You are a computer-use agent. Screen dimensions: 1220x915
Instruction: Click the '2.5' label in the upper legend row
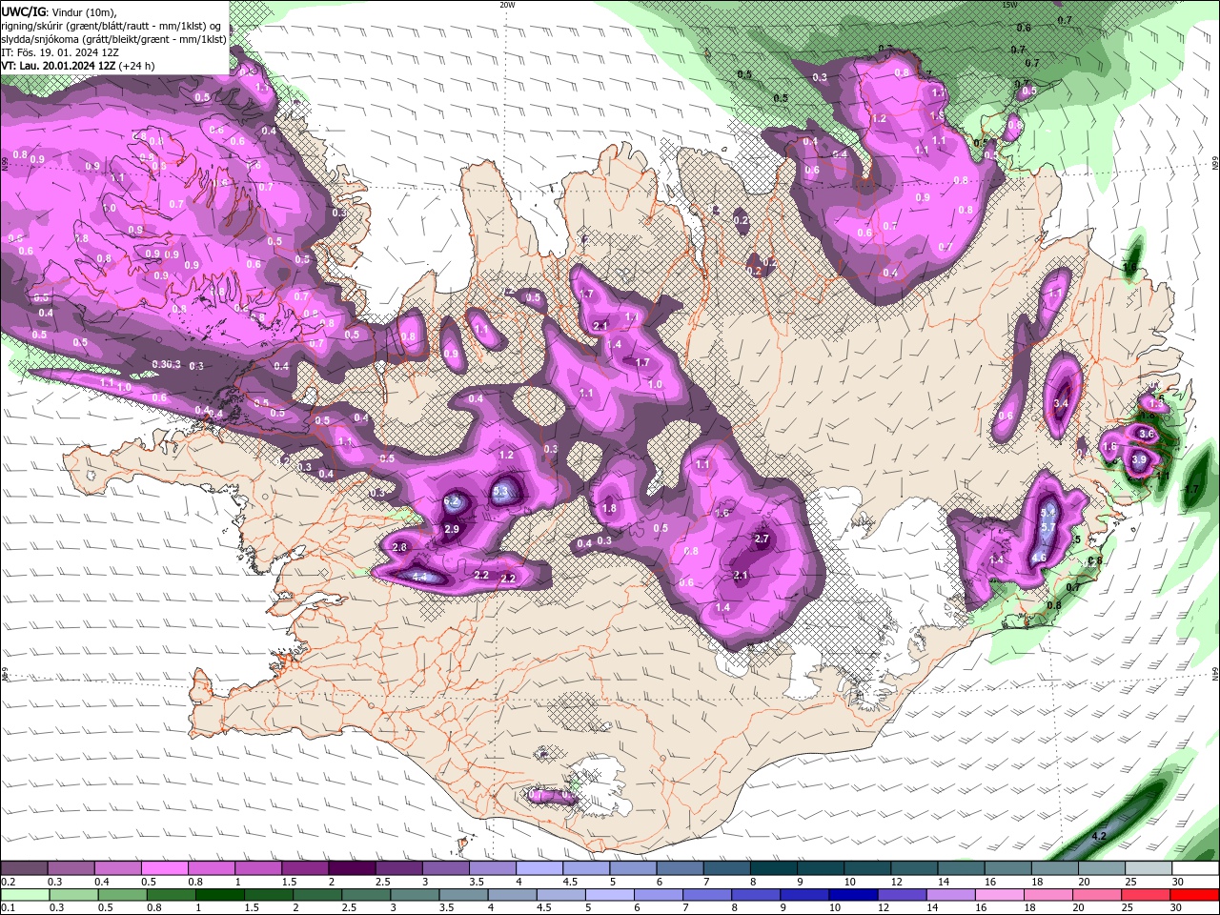(383, 882)
